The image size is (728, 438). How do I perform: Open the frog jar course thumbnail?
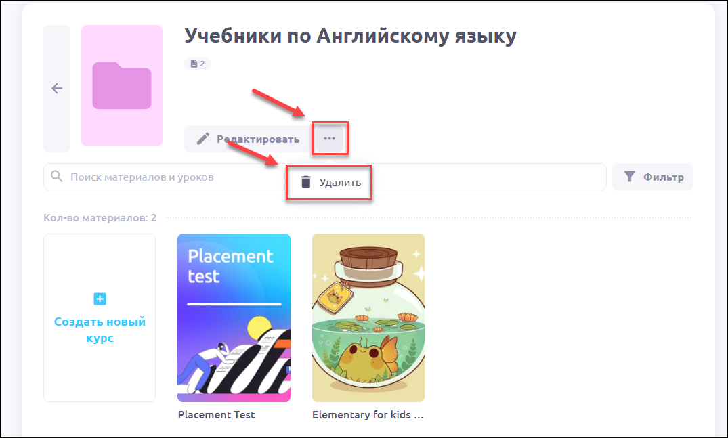click(368, 317)
